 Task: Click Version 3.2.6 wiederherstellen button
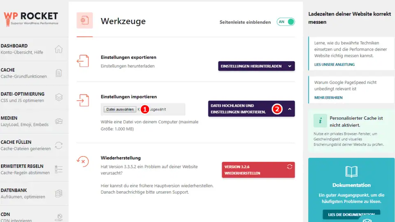pyautogui.click(x=258, y=170)
